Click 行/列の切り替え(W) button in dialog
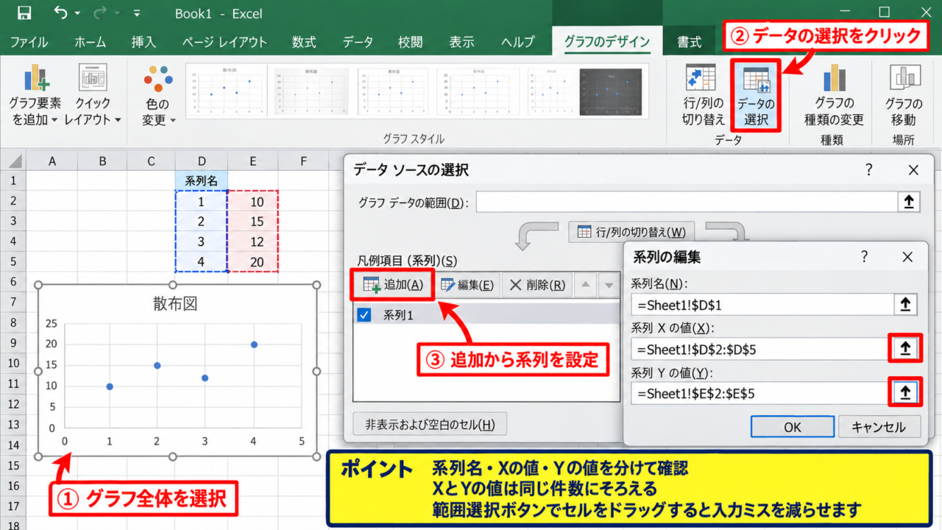 [x=631, y=233]
